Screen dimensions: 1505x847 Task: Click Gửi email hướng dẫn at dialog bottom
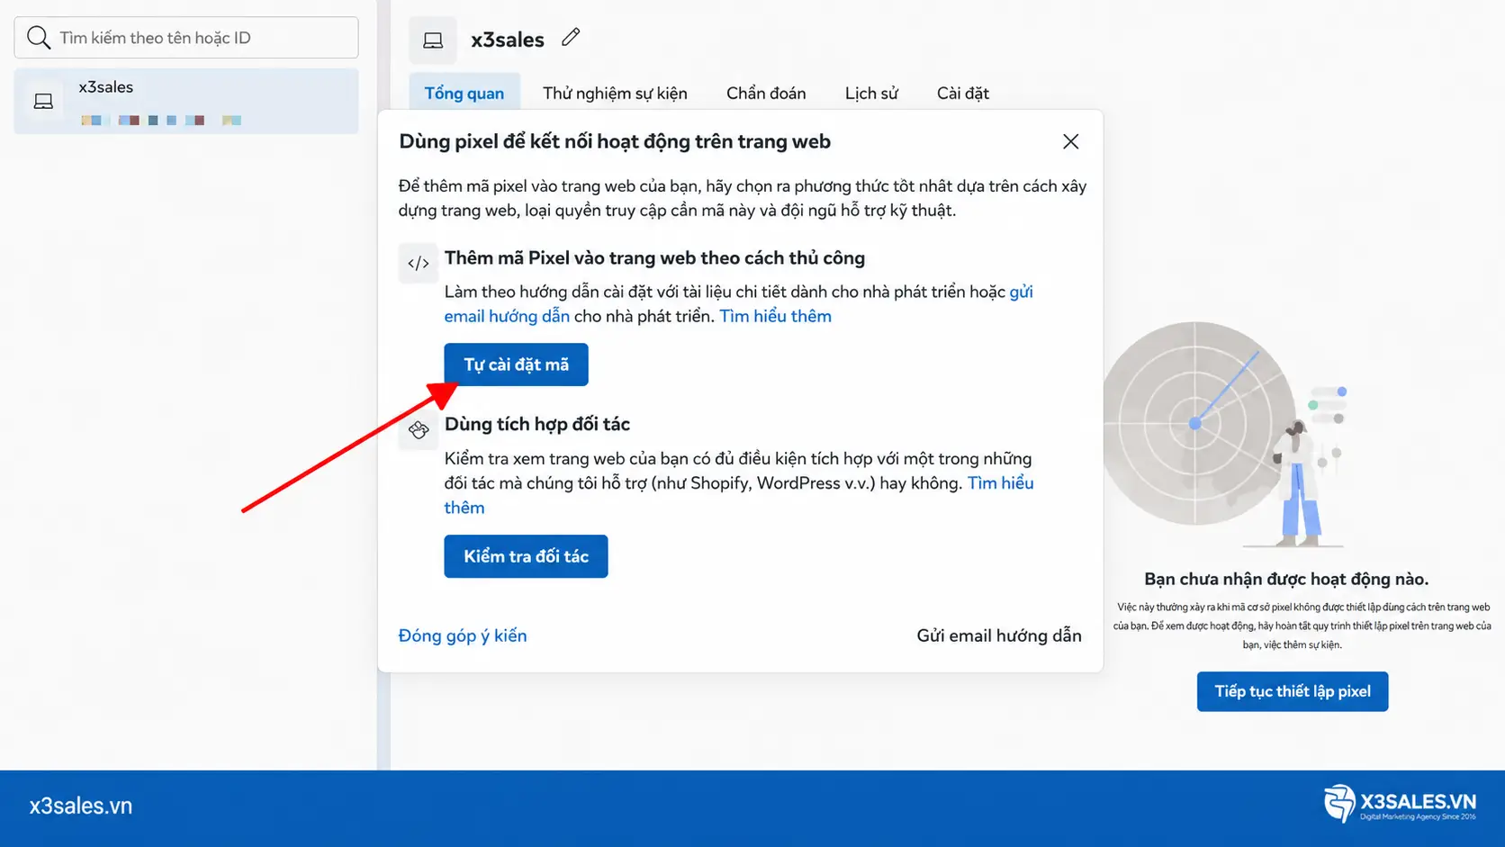pyautogui.click(x=999, y=635)
